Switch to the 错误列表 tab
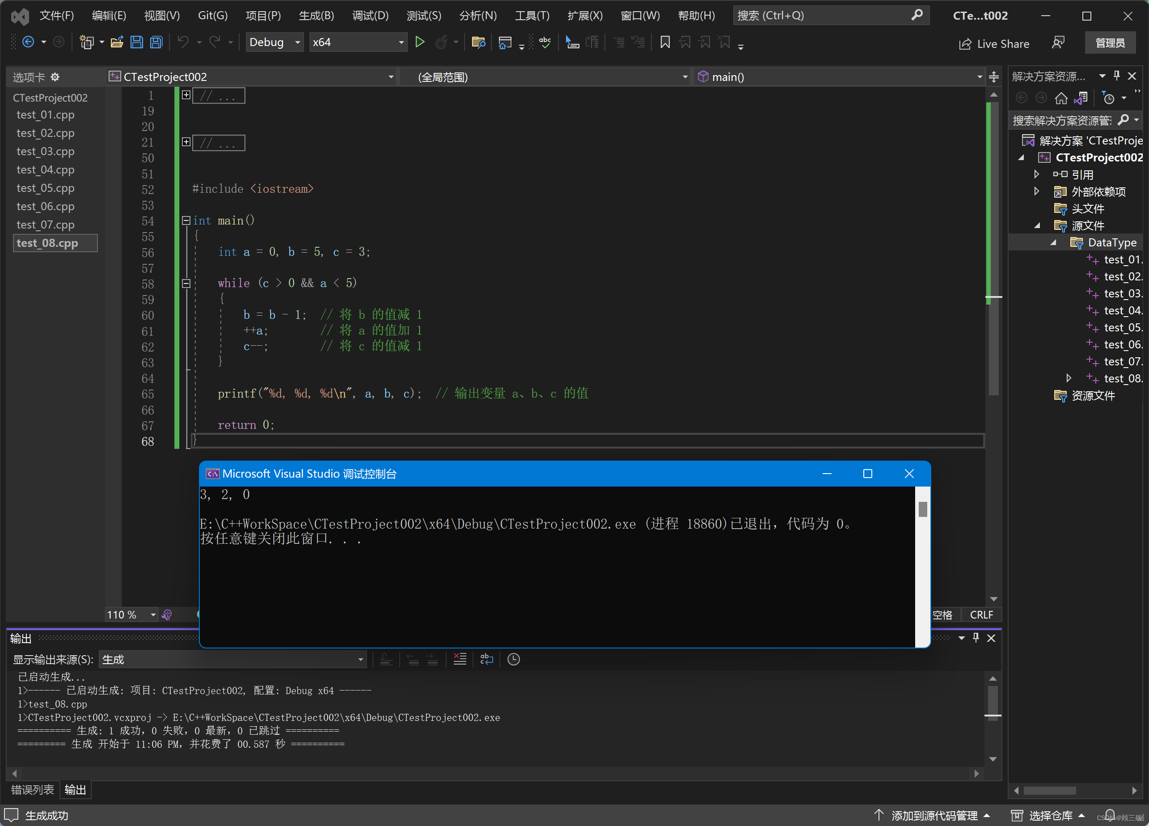The width and height of the screenshot is (1149, 826). [x=33, y=789]
